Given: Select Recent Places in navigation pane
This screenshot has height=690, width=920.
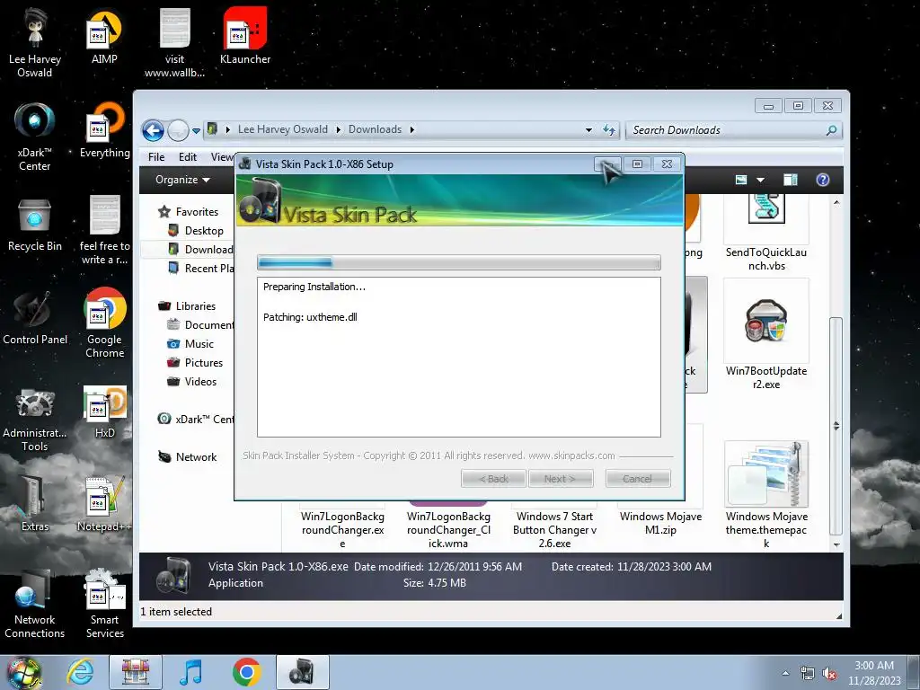Looking at the screenshot, I should (201, 268).
